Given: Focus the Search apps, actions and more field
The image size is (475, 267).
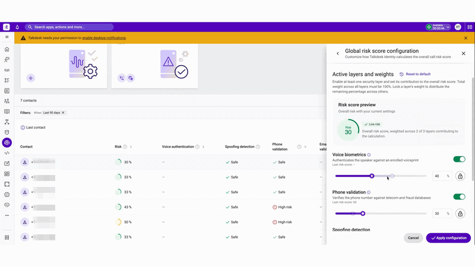Looking at the screenshot, I should [x=69, y=27].
